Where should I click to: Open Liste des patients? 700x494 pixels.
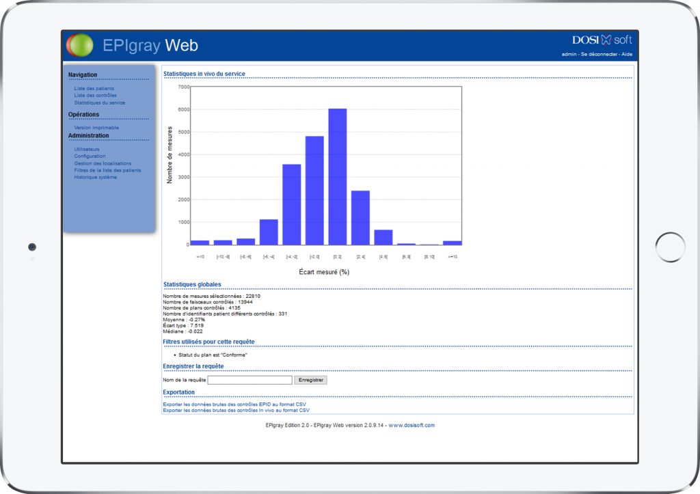pyautogui.click(x=94, y=89)
